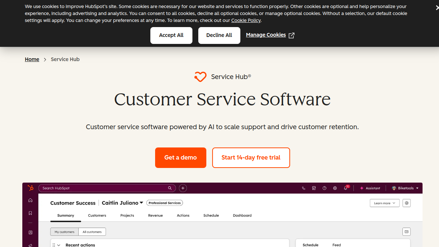
Task: Open the Manage Cookies link
Action: point(266,35)
